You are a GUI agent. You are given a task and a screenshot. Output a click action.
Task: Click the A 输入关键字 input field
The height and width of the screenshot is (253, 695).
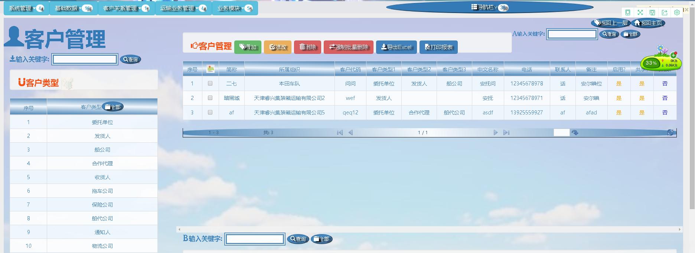pyautogui.click(x=572, y=34)
